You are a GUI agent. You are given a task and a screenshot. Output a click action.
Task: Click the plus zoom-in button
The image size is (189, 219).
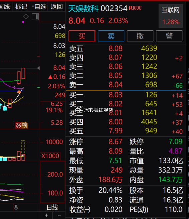pyautogui.click(x=46, y=215)
